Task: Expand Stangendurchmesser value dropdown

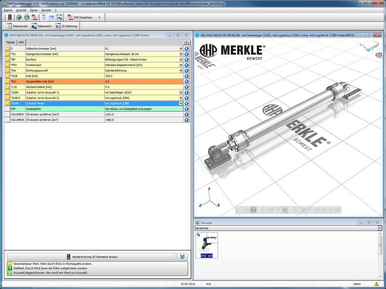Action: 181,54
